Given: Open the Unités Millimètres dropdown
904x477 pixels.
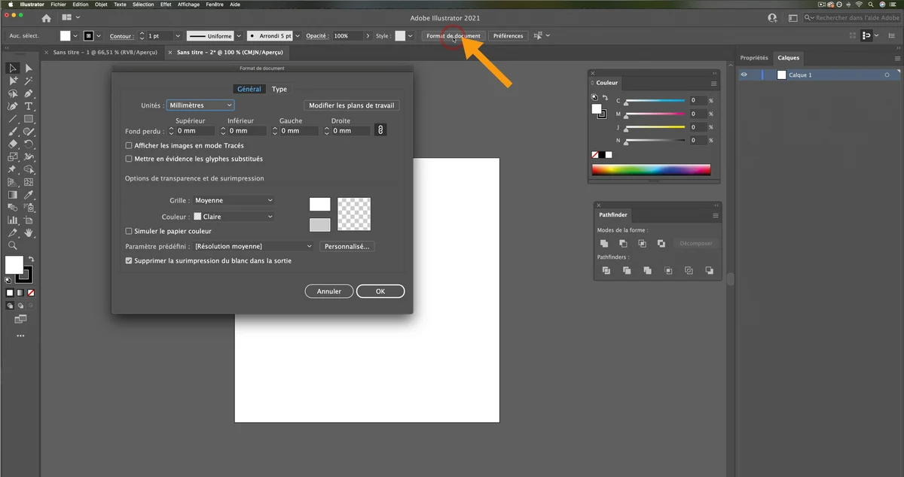Looking at the screenshot, I should 200,105.
